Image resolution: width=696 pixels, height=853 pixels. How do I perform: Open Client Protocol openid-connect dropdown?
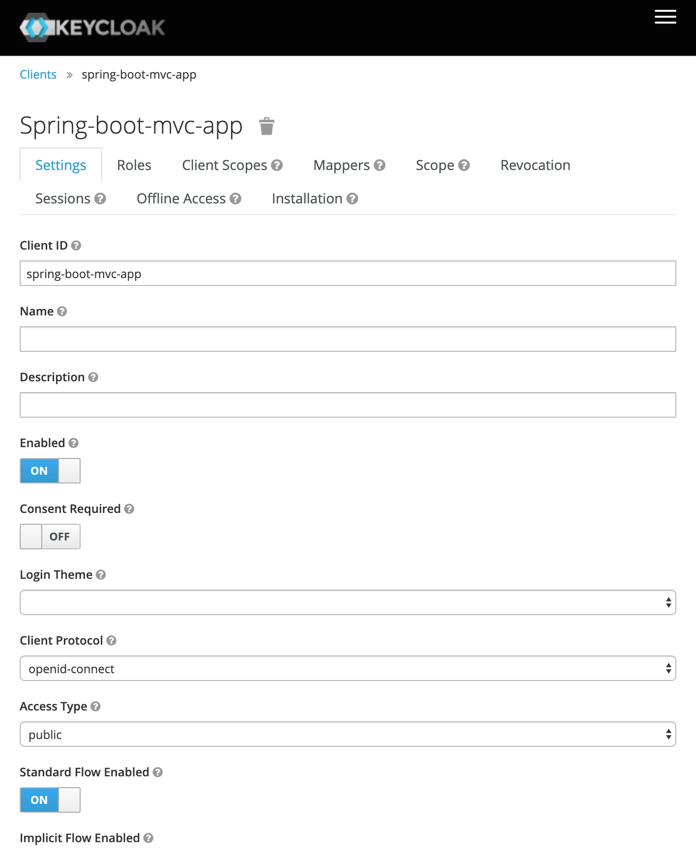[348, 668]
